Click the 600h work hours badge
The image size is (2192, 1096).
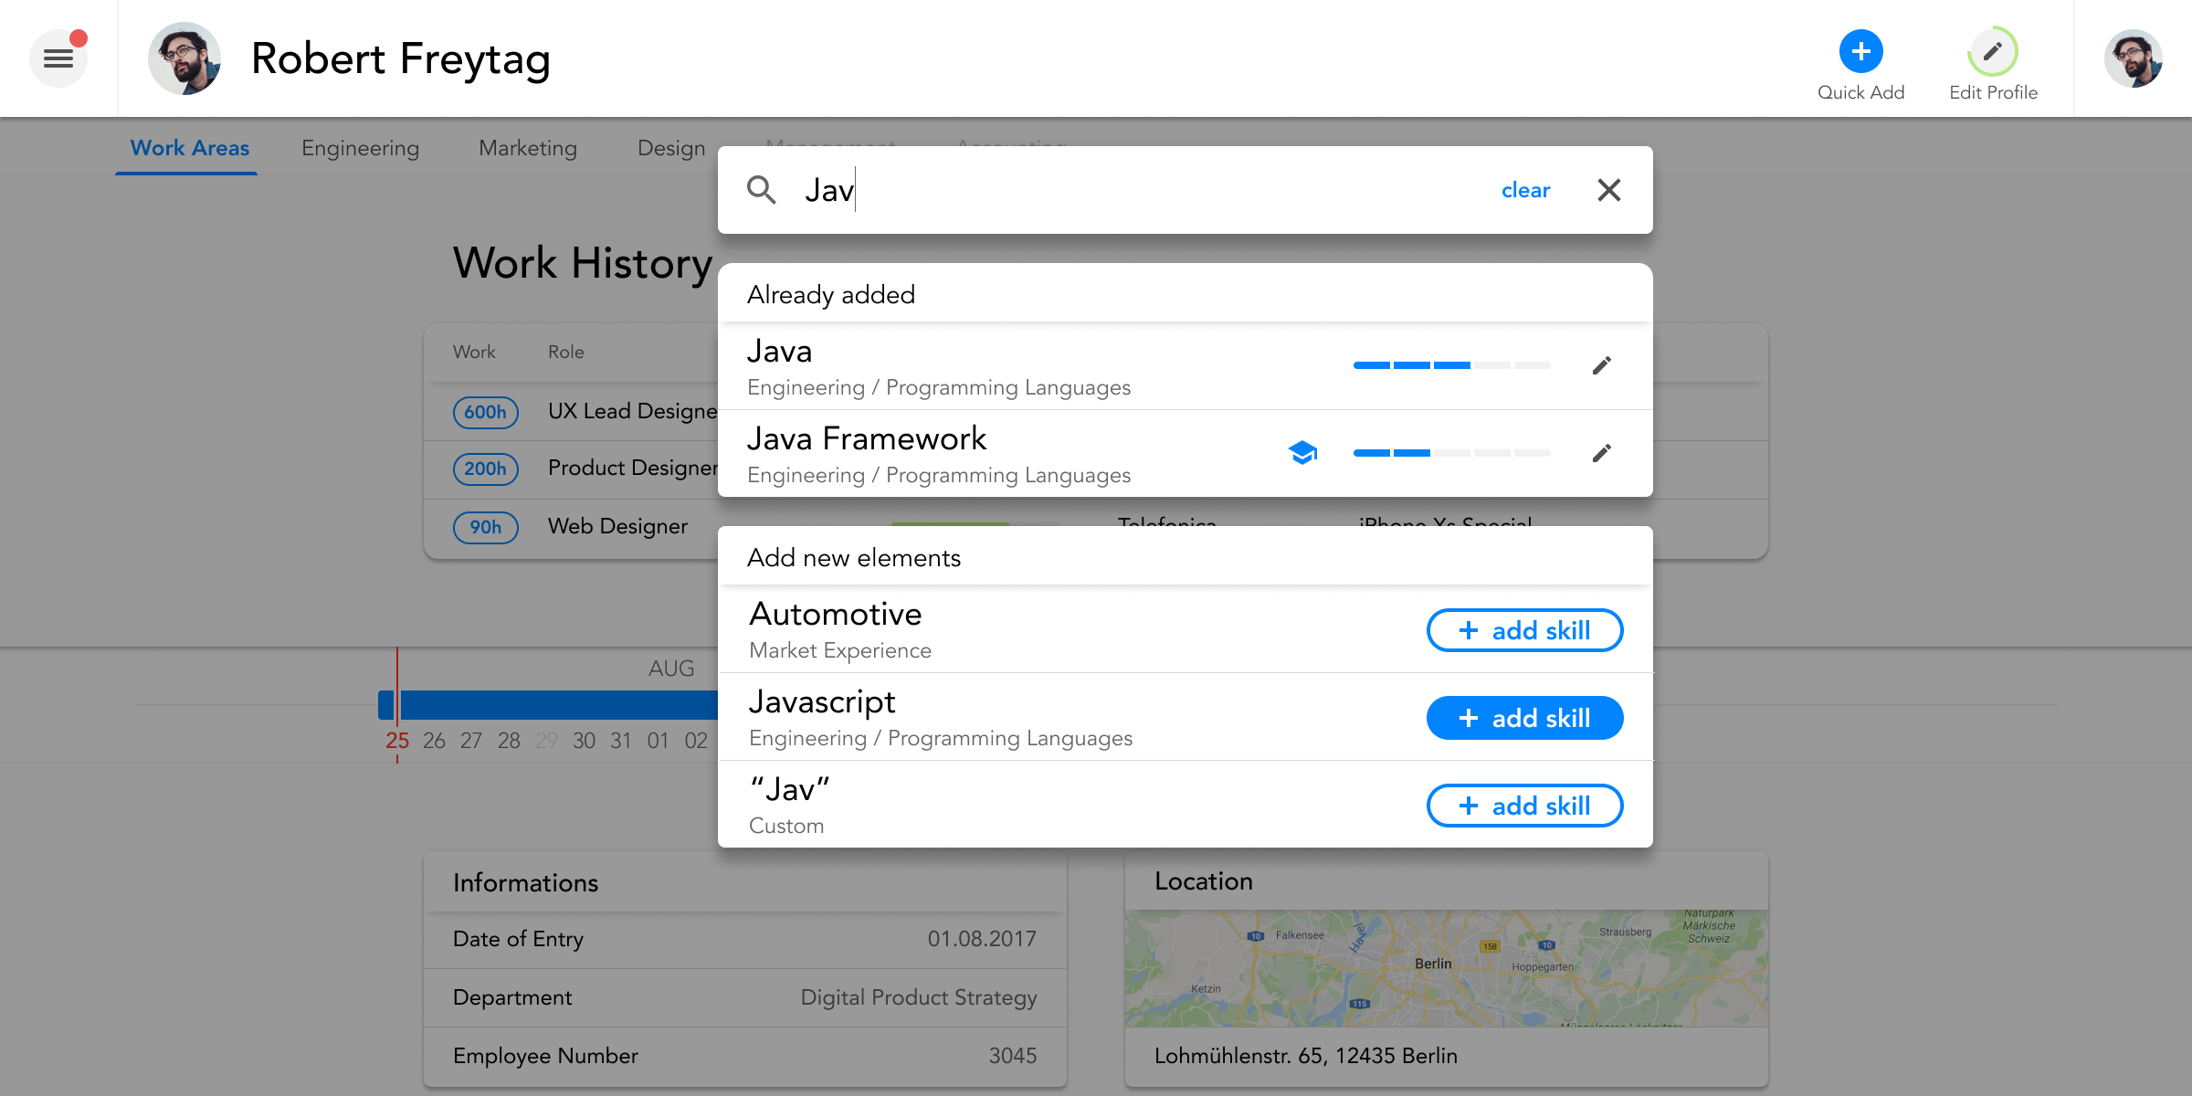(x=485, y=412)
